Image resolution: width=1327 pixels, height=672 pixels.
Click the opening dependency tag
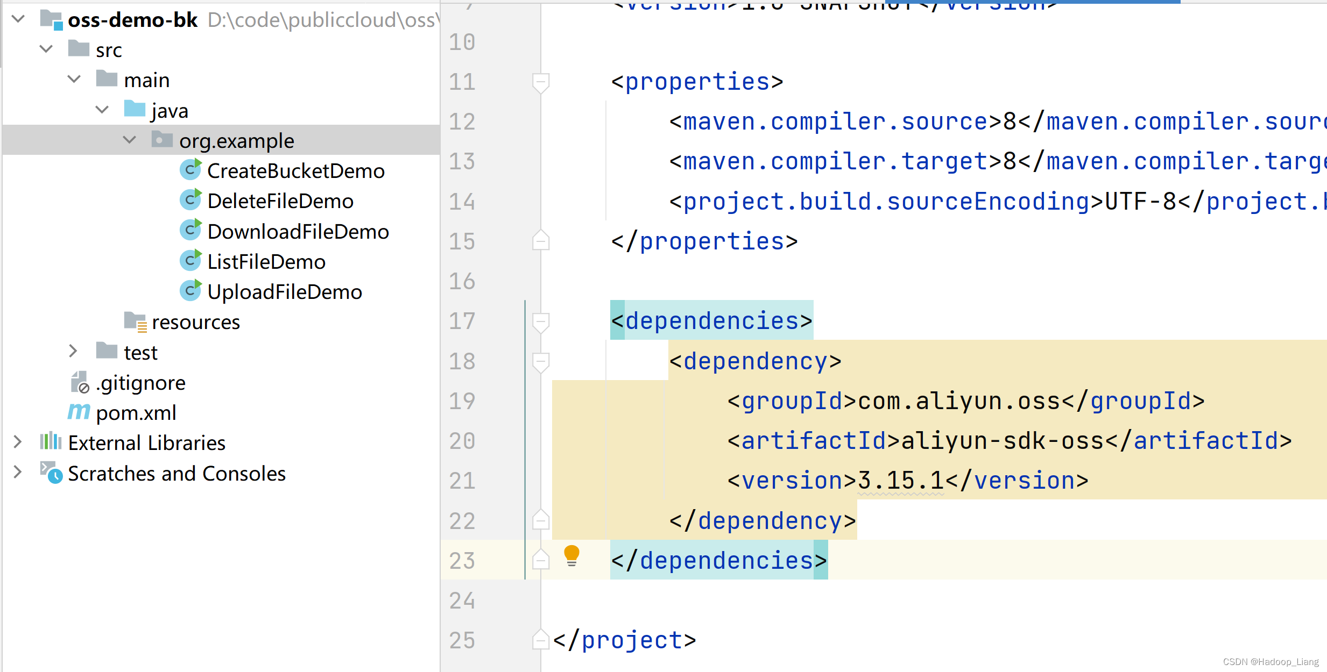pyautogui.click(x=755, y=361)
